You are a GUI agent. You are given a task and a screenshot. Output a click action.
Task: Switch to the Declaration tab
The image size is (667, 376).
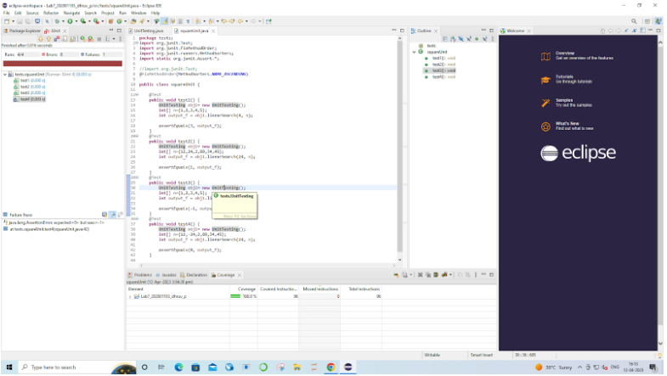[194, 275]
